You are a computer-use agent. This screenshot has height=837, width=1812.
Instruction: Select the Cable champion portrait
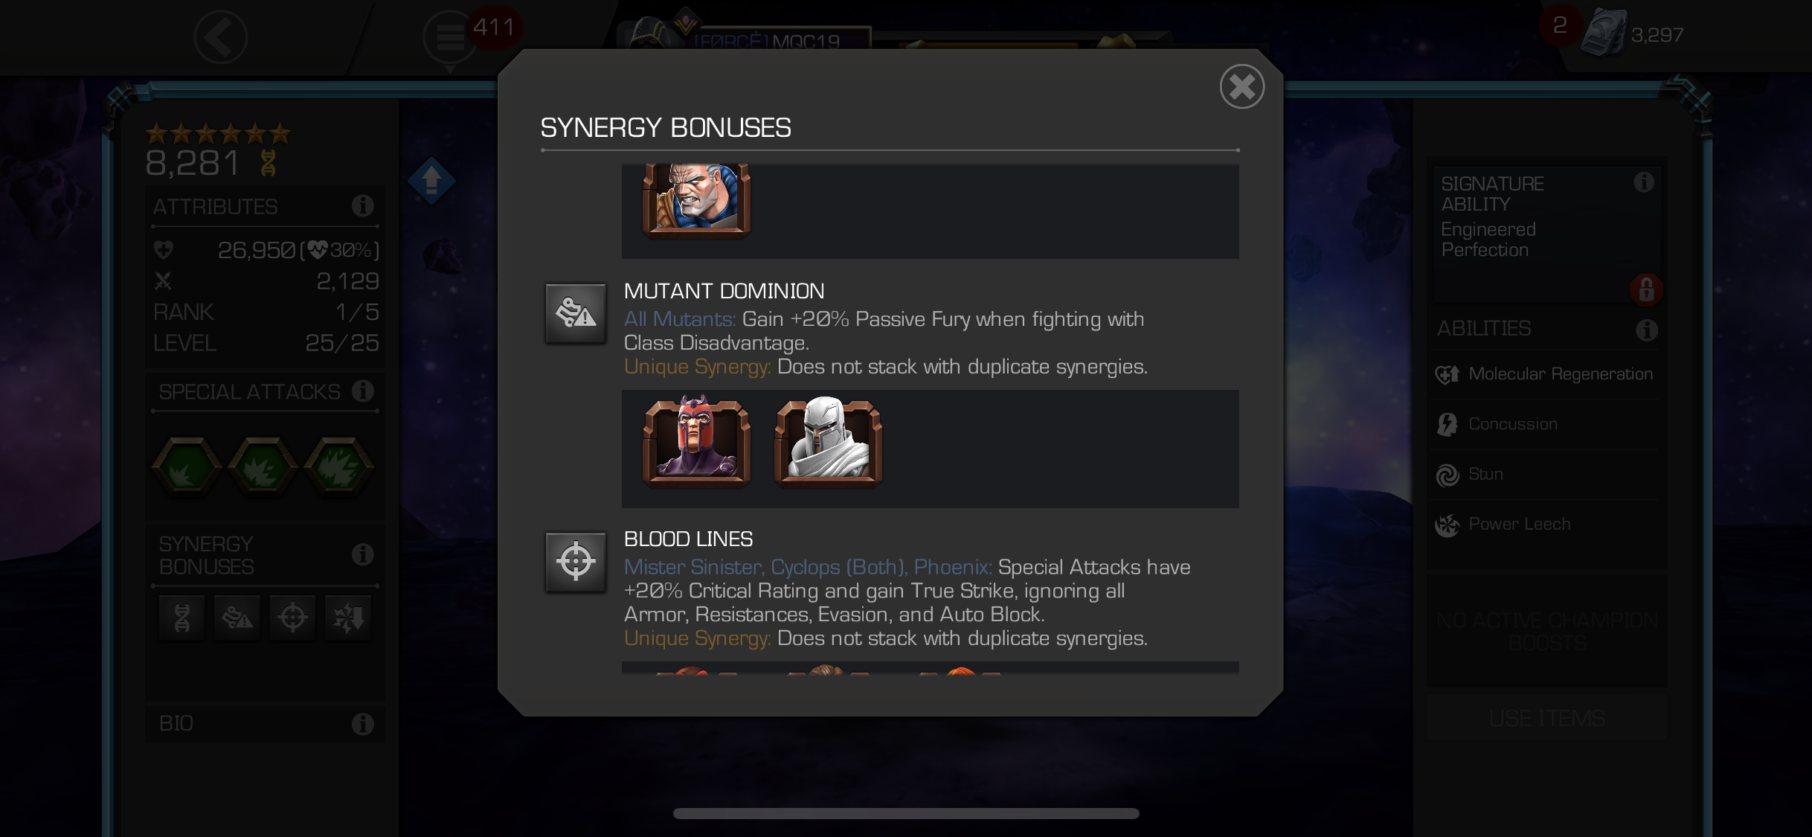pos(696,199)
